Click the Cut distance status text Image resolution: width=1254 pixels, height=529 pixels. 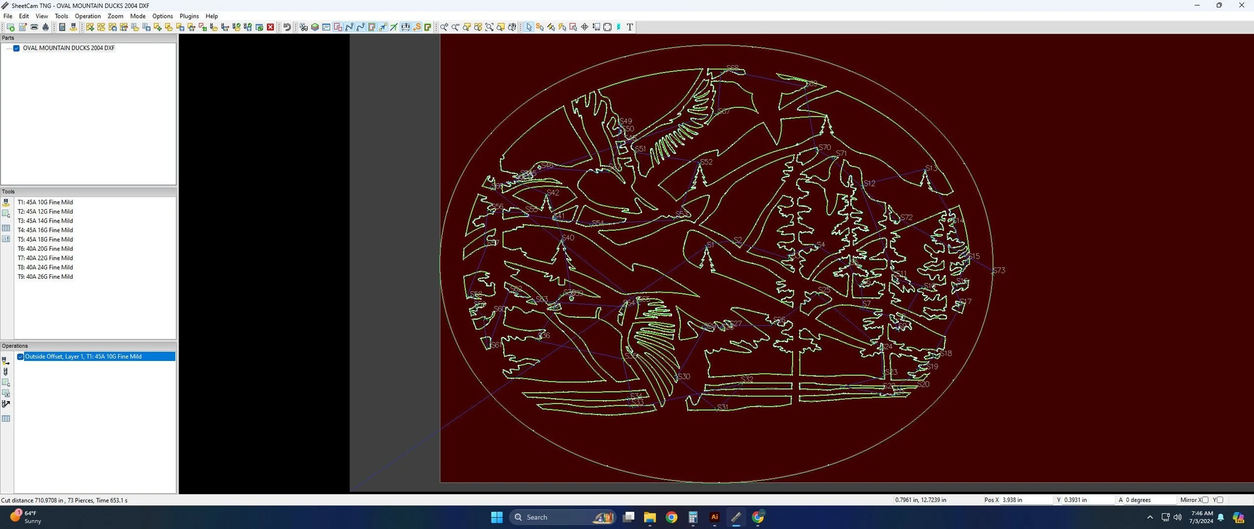tap(64, 500)
